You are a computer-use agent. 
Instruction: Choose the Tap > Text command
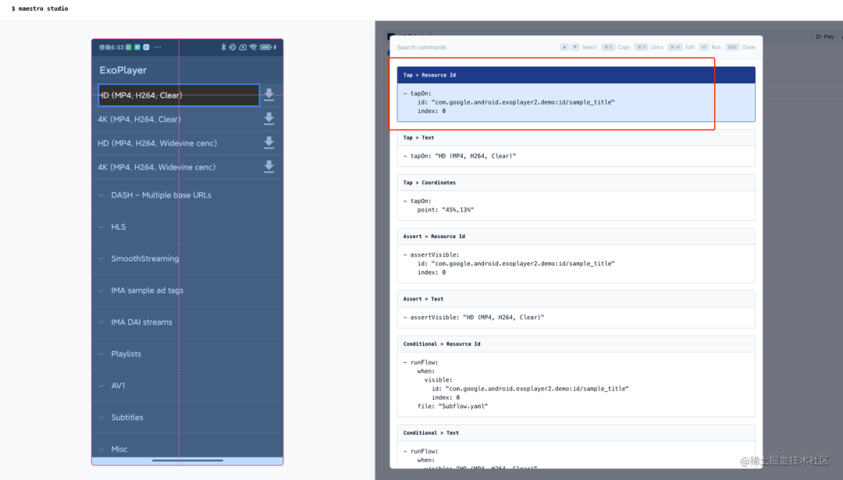pos(576,148)
